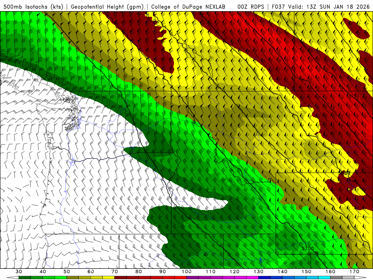Click the bright magenta 125-130 kt legend swatch
The image size is (373, 280).
(252, 278)
